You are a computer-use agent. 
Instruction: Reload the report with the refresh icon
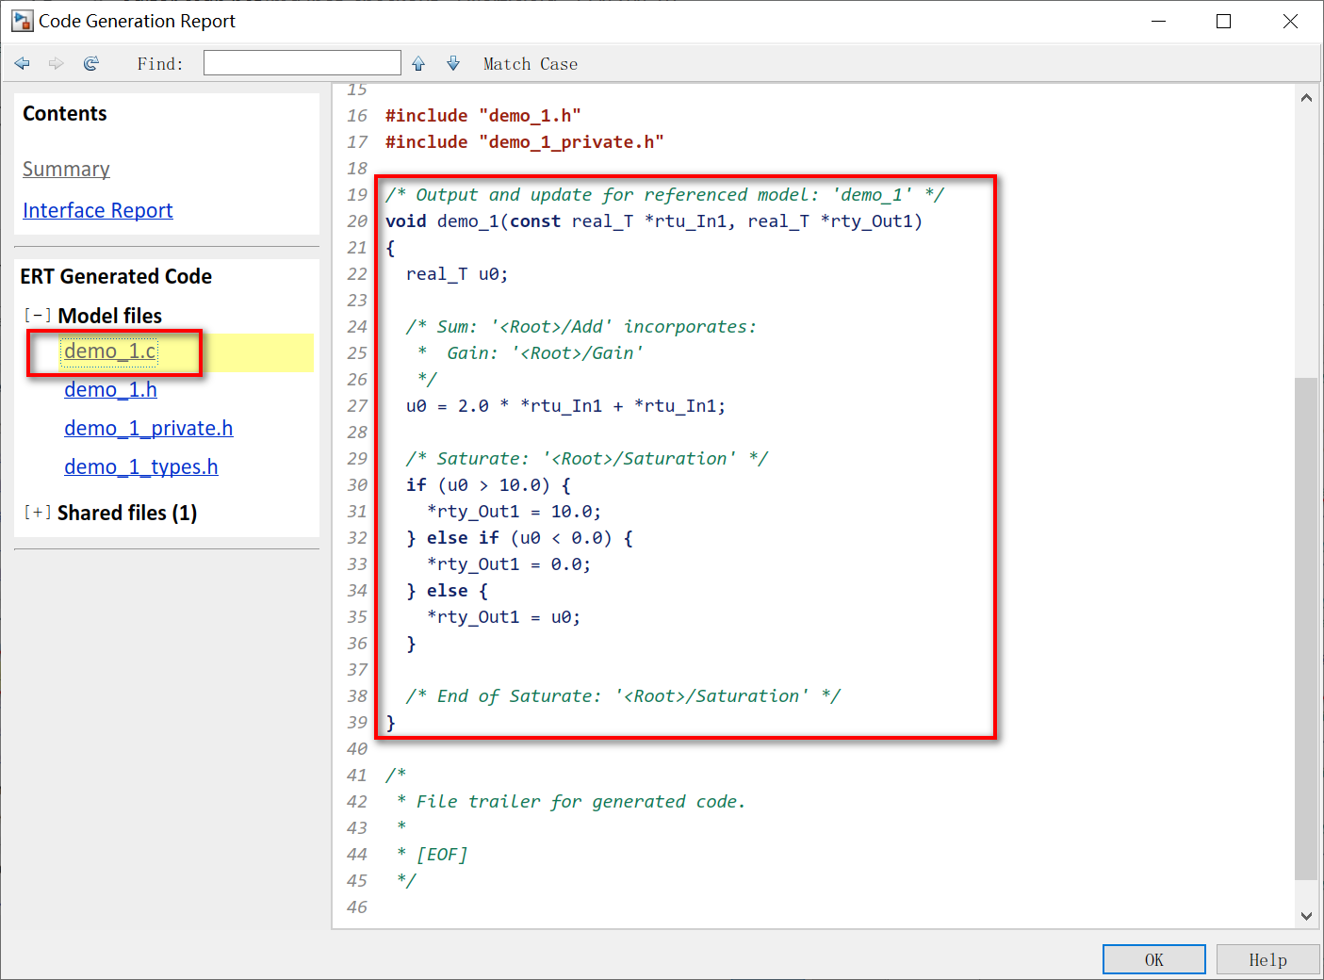pos(91,63)
